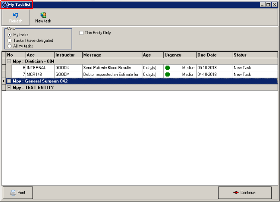
Task: Select the MCR148 account task row
Action: tap(39, 75)
